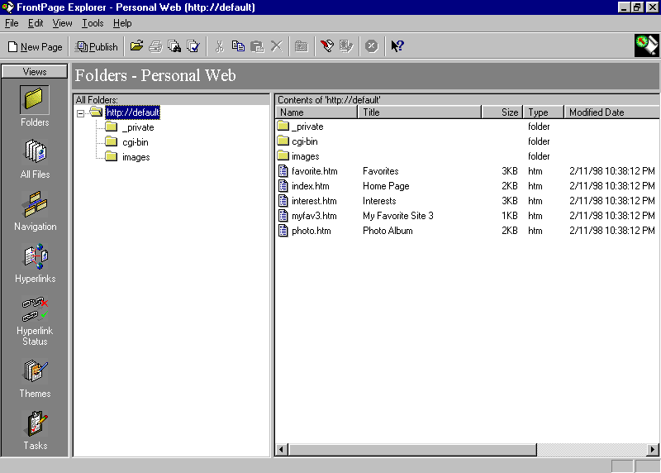Select images folder in contents list
Screen dimensions: 661x473
tap(305, 156)
